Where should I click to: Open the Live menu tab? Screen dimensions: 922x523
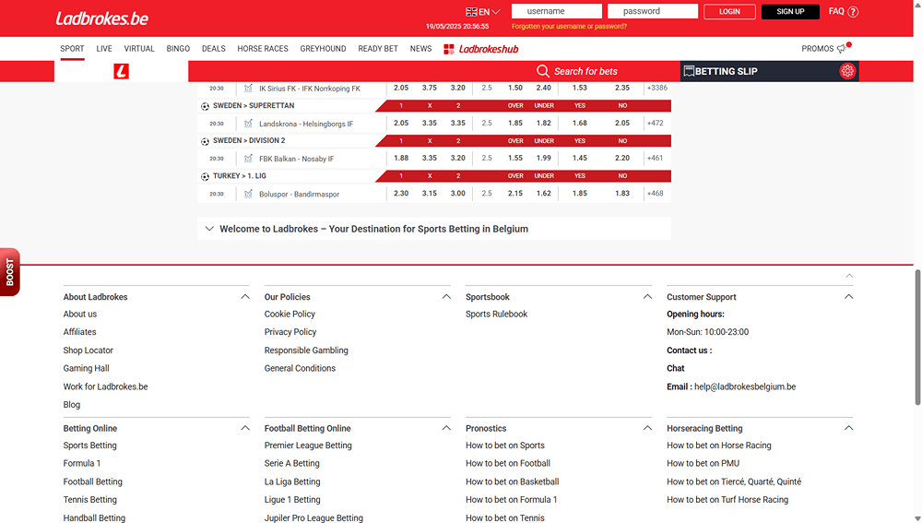(x=104, y=48)
